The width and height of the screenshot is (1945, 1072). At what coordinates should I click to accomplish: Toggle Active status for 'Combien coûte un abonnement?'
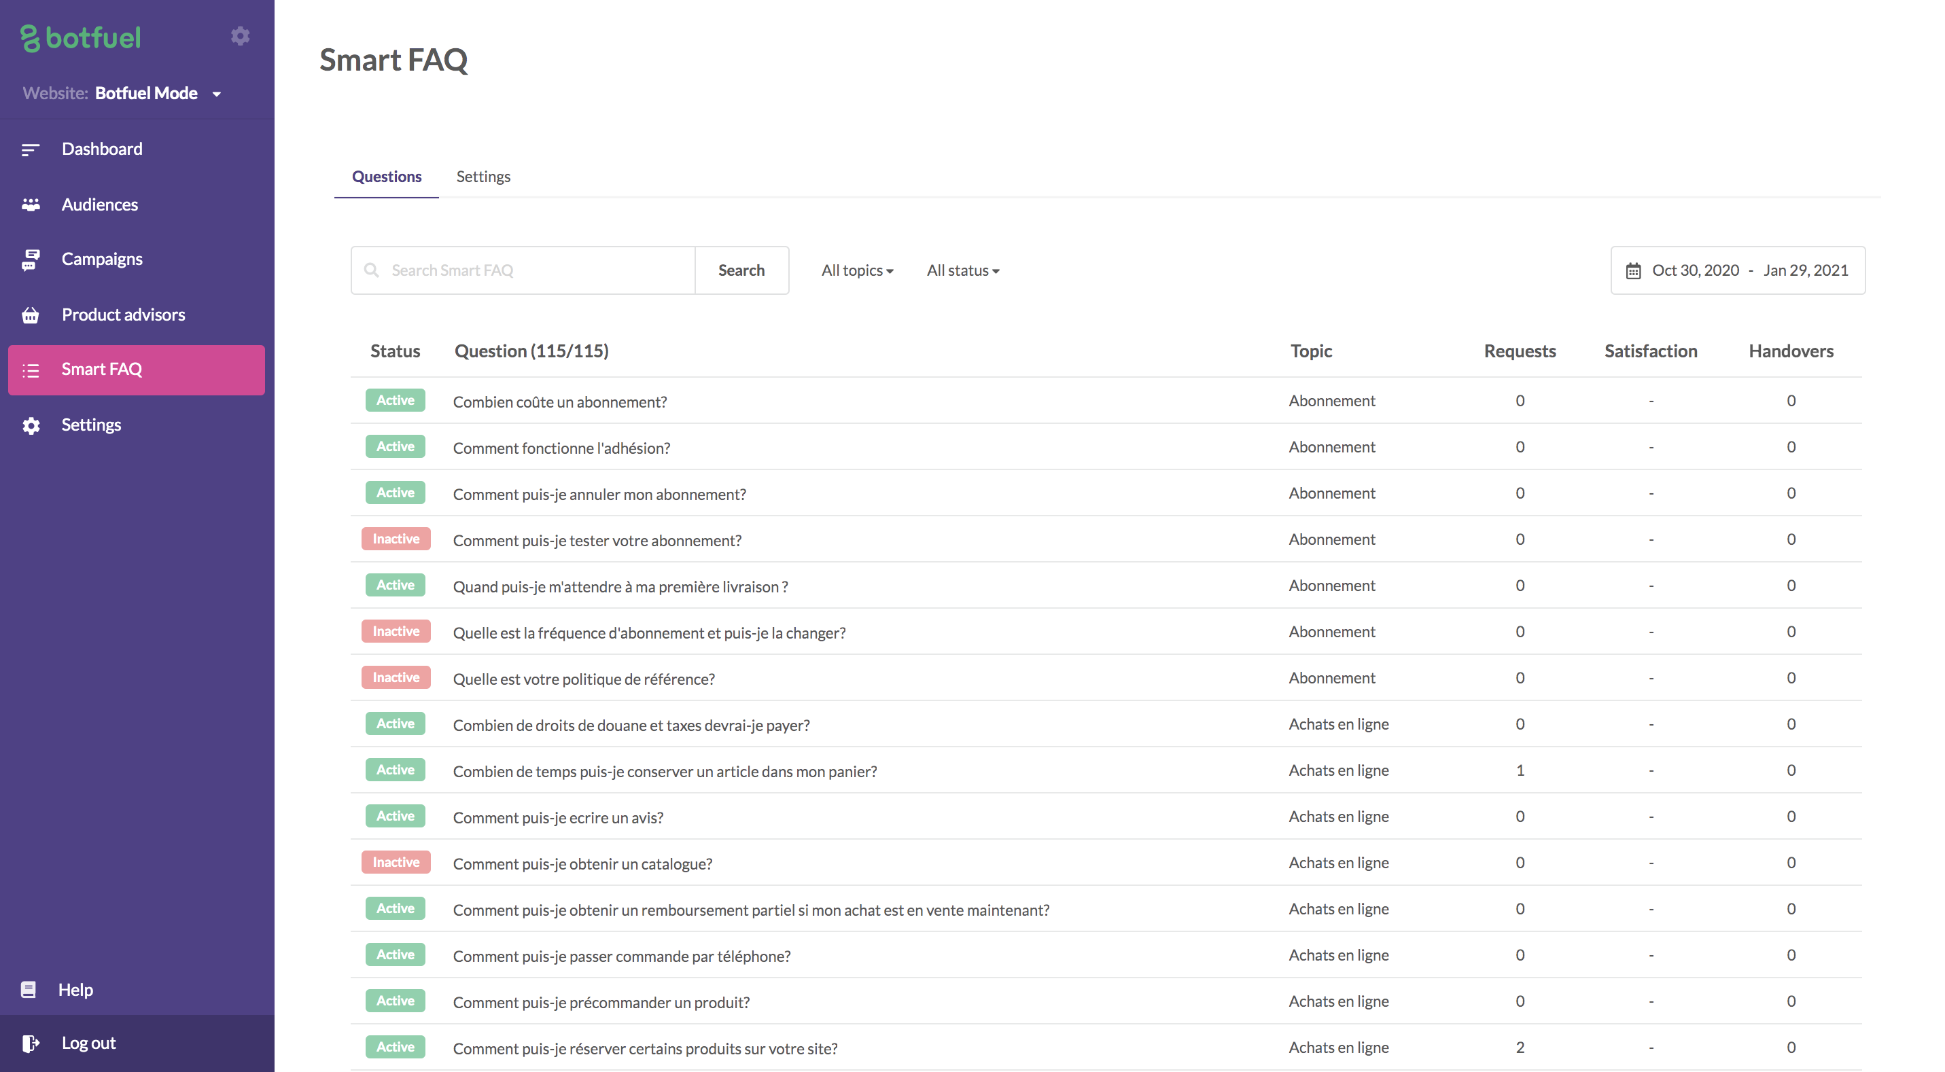[395, 400]
